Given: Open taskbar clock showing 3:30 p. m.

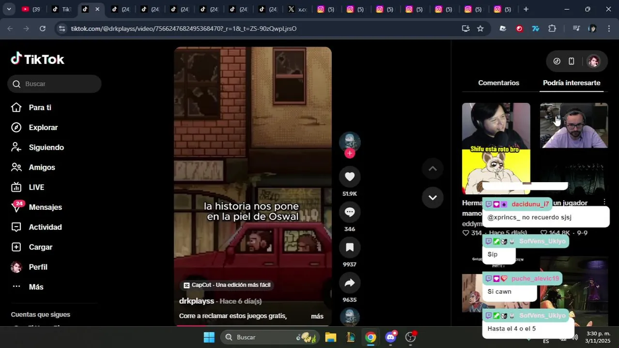Looking at the screenshot, I should tap(598, 337).
